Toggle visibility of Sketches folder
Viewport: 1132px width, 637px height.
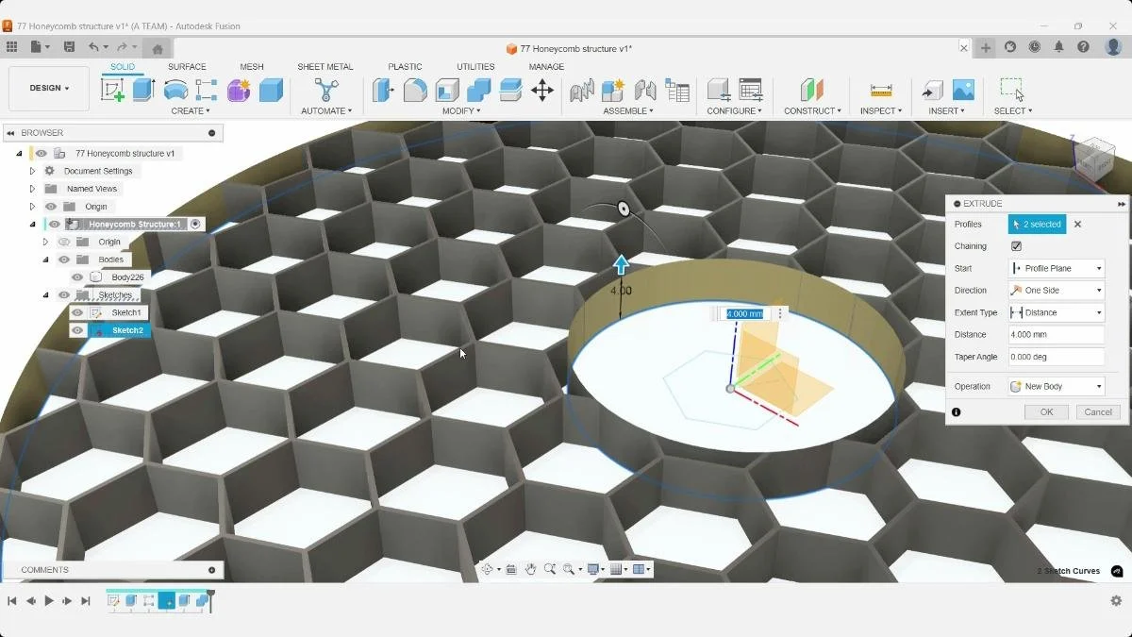coord(64,295)
